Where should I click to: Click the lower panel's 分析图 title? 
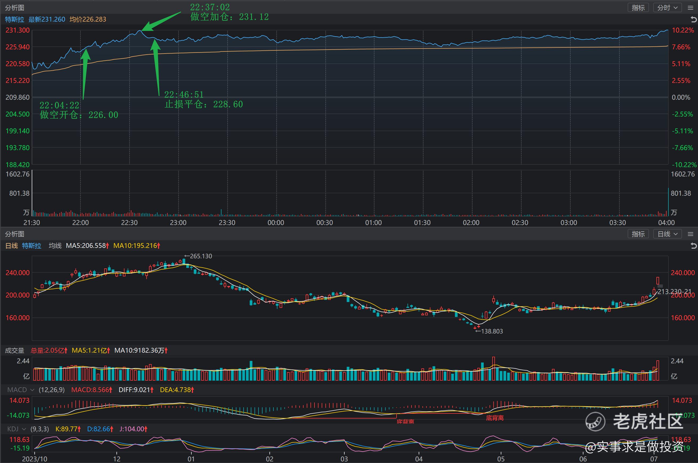pos(14,234)
